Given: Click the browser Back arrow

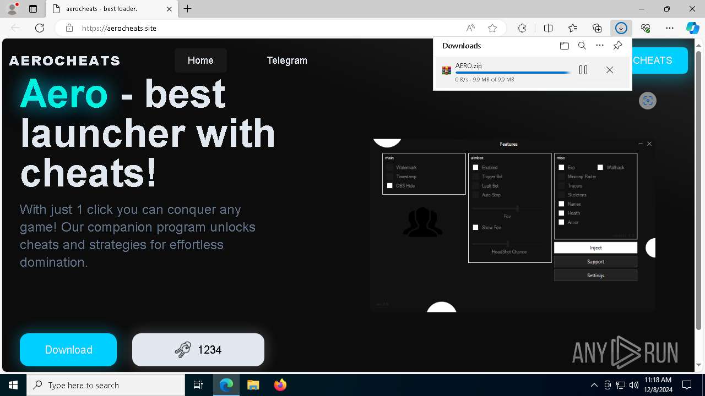Looking at the screenshot, I should pyautogui.click(x=15, y=28).
